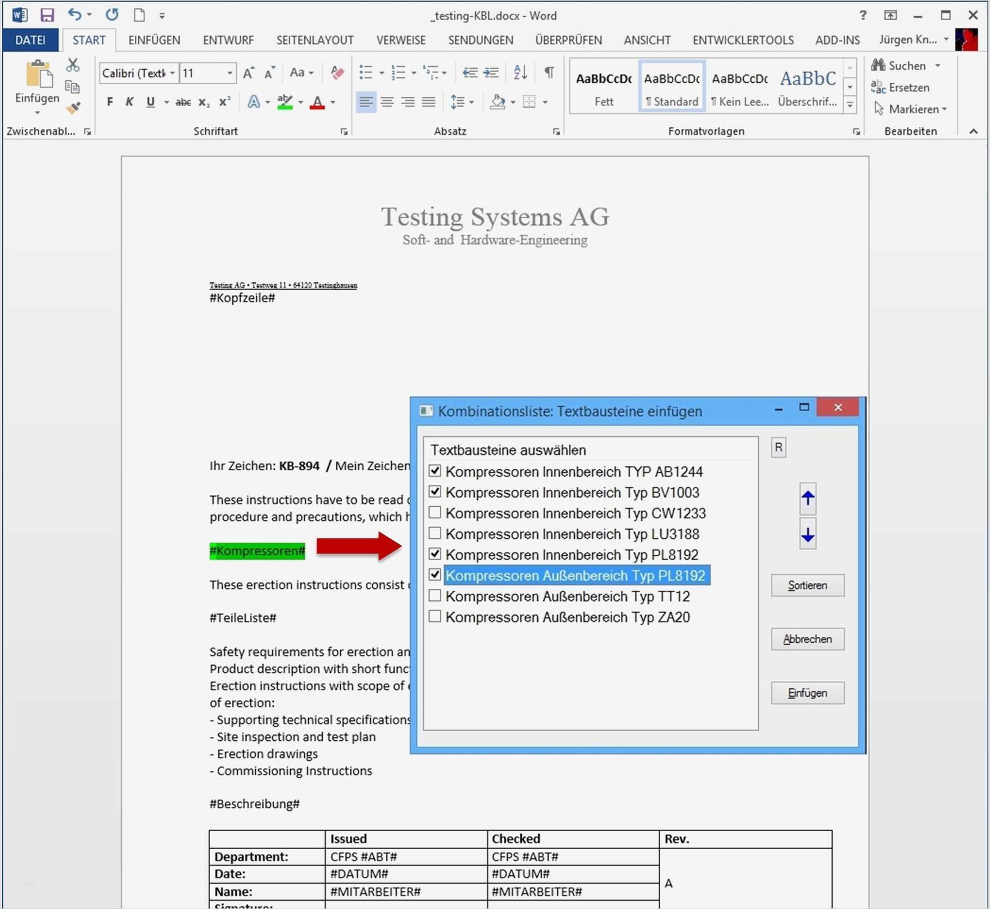Expand the font size dropdown
Image resolution: width=990 pixels, height=909 pixels.
tap(230, 73)
